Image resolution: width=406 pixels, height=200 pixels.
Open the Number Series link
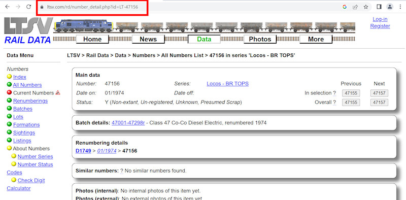[x=35, y=156]
